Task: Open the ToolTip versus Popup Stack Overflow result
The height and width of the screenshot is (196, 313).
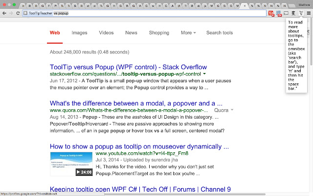Action: [128, 67]
